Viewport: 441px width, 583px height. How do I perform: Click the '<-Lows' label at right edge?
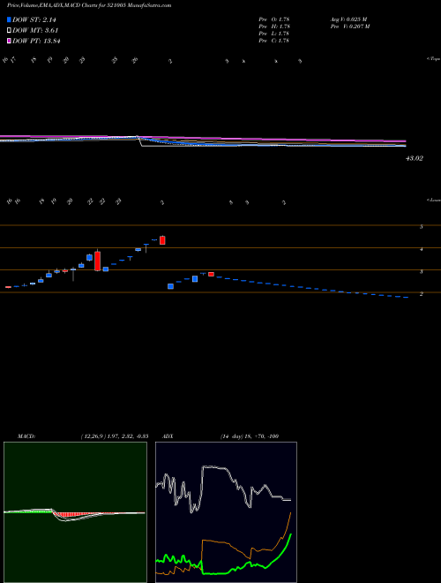click(x=434, y=200)
